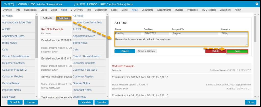Click the Save button in Add Task
This screenshot has height=107, width=261.
tap(237, 51)
